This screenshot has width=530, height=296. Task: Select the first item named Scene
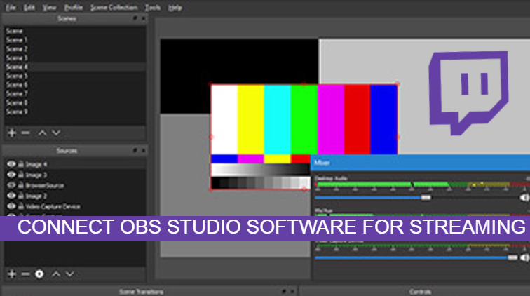coord(75,31)
